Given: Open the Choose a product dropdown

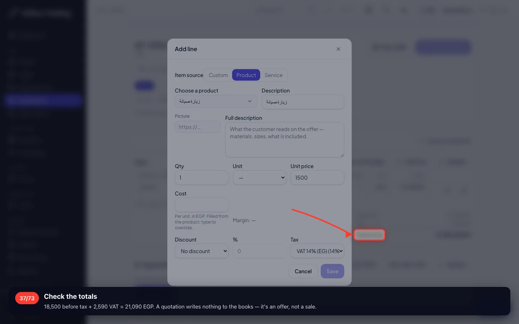Looking at the screenshot, I should tap(216, 101).
